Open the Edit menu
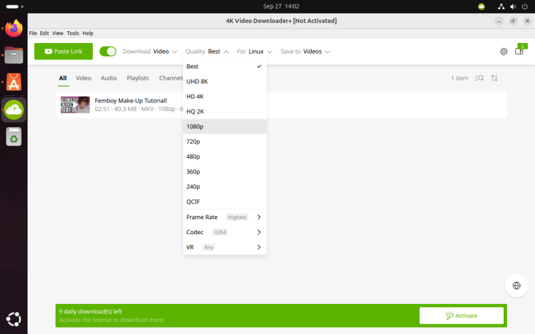 tap(44, 33)
